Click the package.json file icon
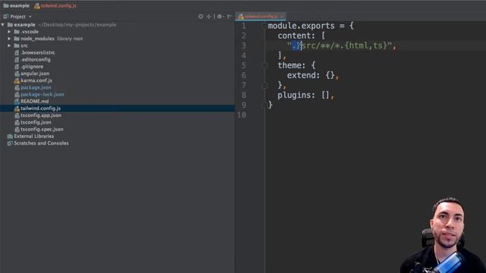The image size is (486, 273). tap(17, 87)
